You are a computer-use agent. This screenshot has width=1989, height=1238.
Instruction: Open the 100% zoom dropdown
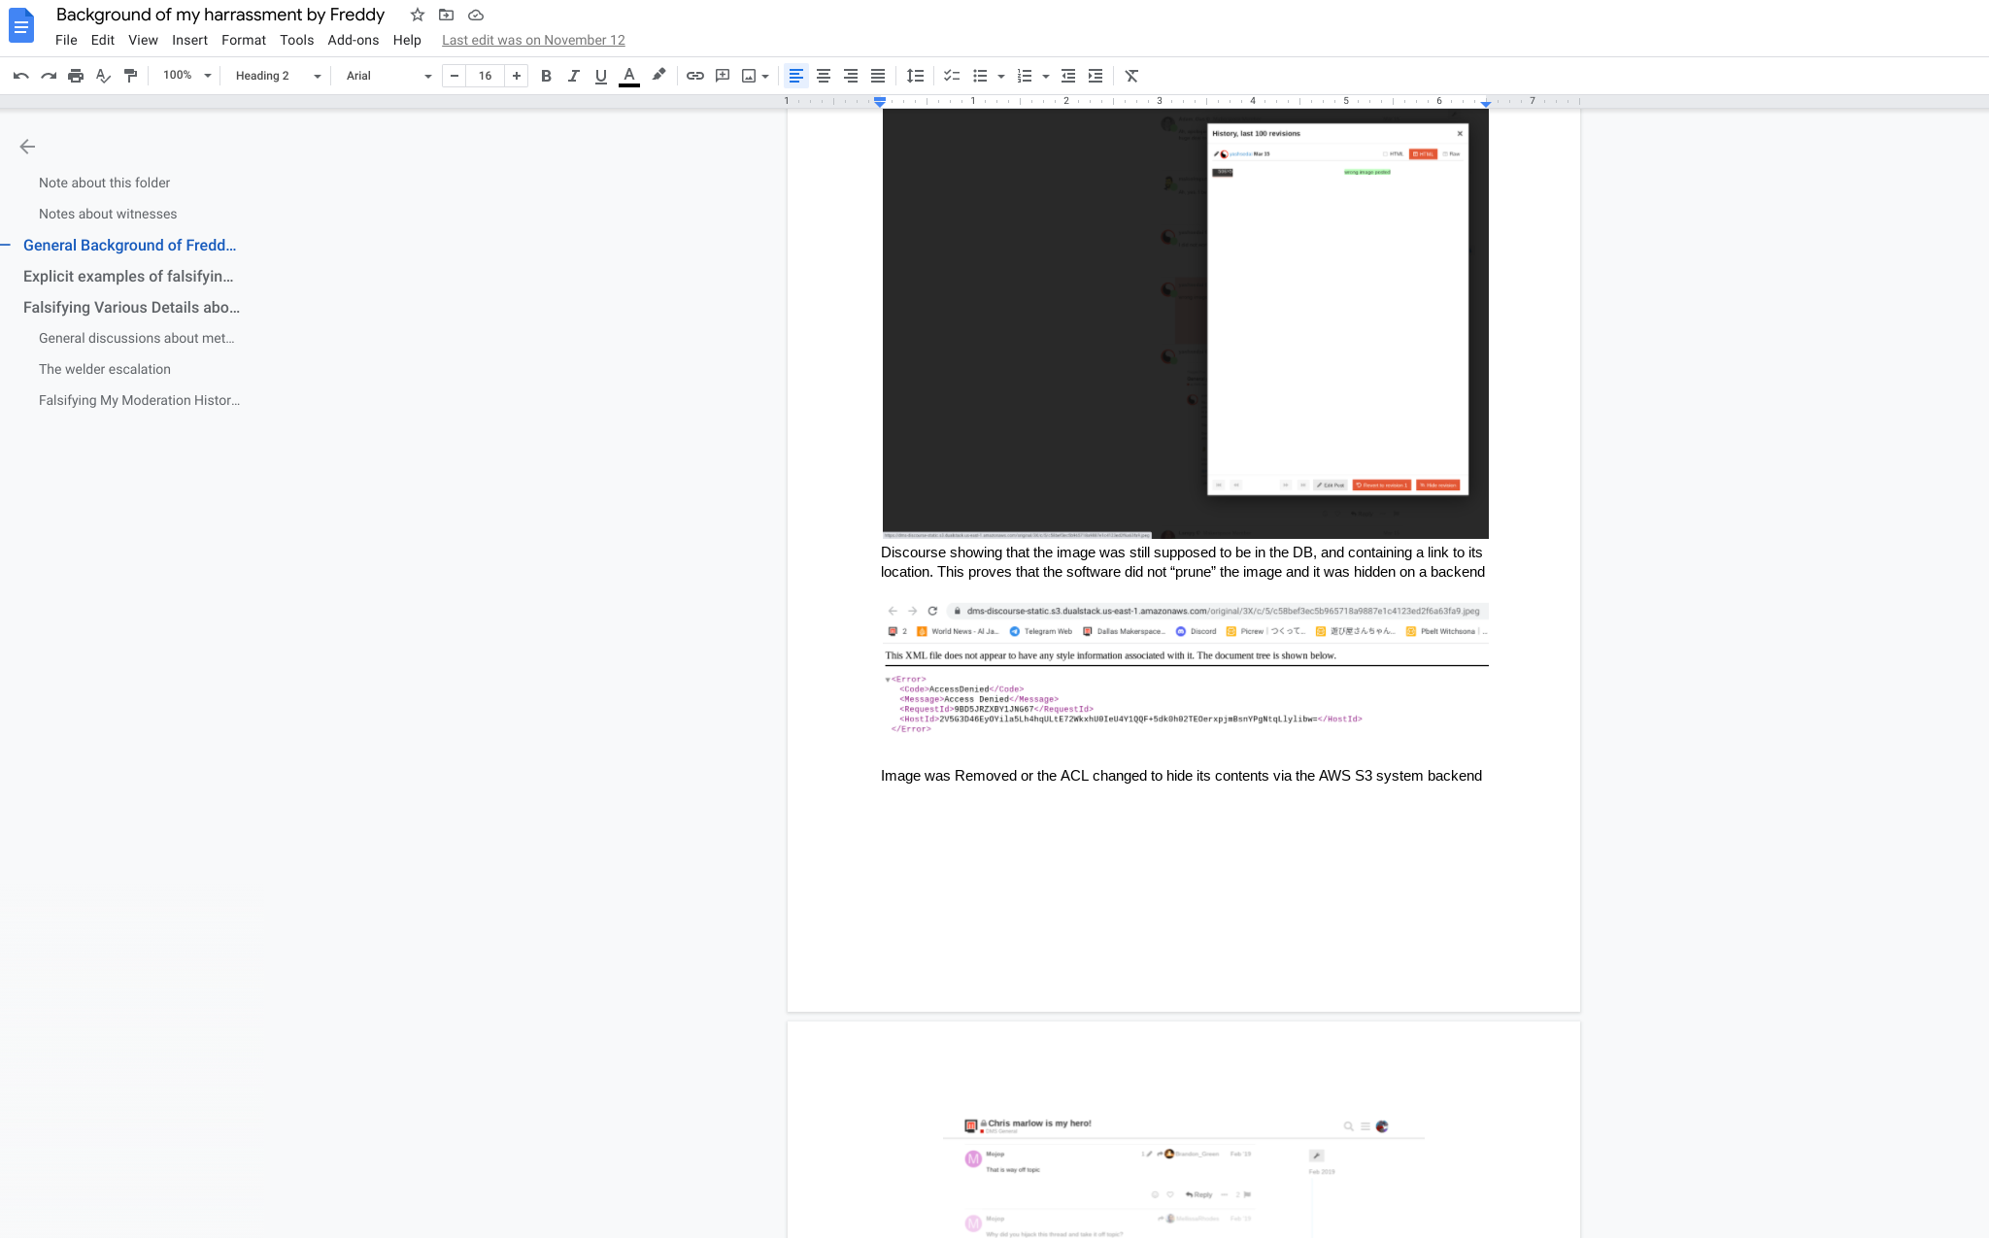187,76
